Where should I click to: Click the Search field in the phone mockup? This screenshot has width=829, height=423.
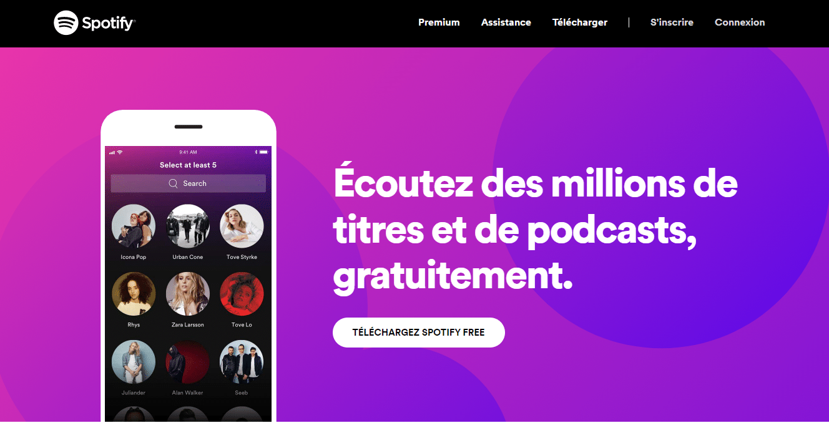coord(189,183)
